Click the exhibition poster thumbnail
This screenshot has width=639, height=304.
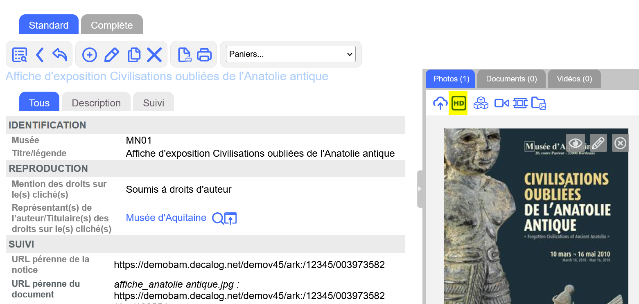[x=536, y=216]
